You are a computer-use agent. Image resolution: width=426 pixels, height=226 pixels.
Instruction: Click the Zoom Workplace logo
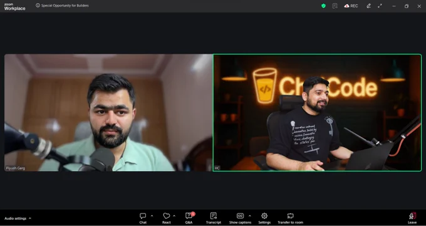click(14, 7)
